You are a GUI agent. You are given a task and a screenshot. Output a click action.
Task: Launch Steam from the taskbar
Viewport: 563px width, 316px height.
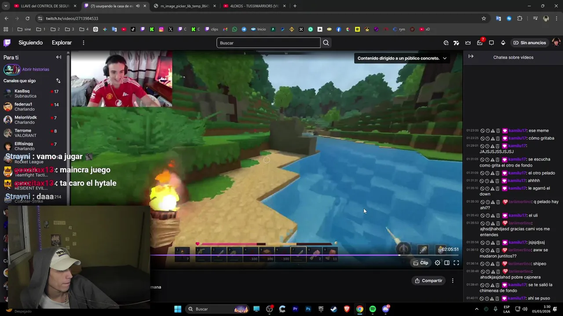[334, 309]
